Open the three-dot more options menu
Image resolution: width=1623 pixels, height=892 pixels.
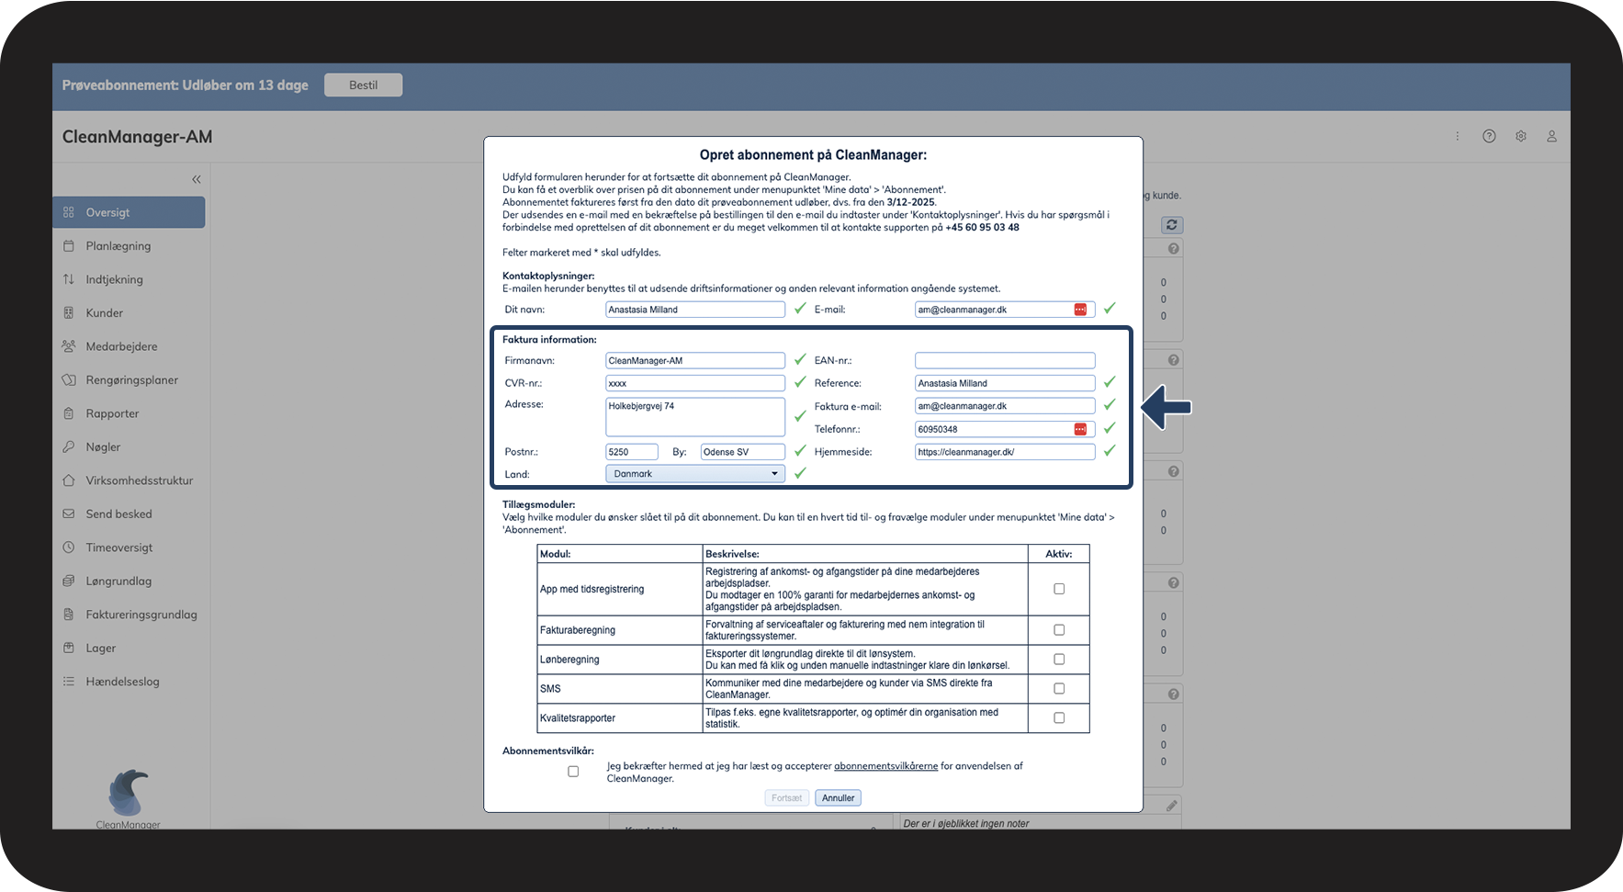(x=1457, y=136)
